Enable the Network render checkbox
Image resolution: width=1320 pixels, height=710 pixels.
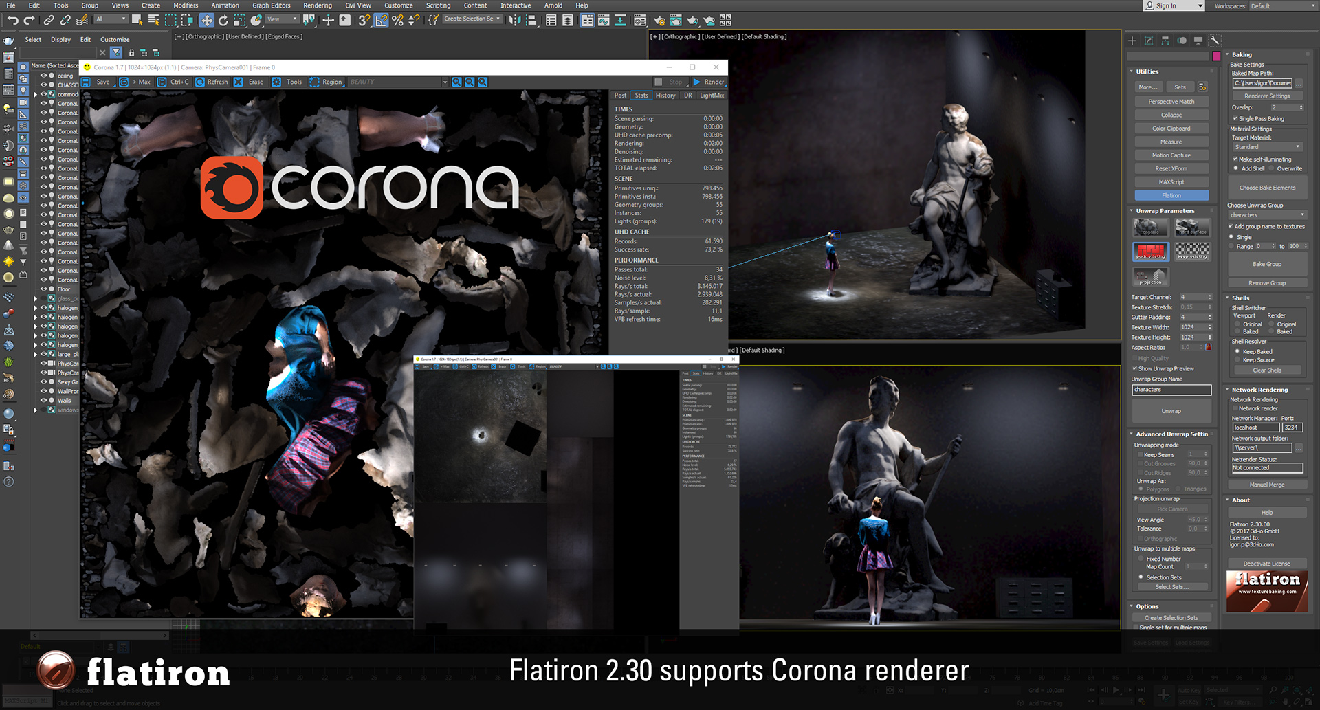(1235, 408)
